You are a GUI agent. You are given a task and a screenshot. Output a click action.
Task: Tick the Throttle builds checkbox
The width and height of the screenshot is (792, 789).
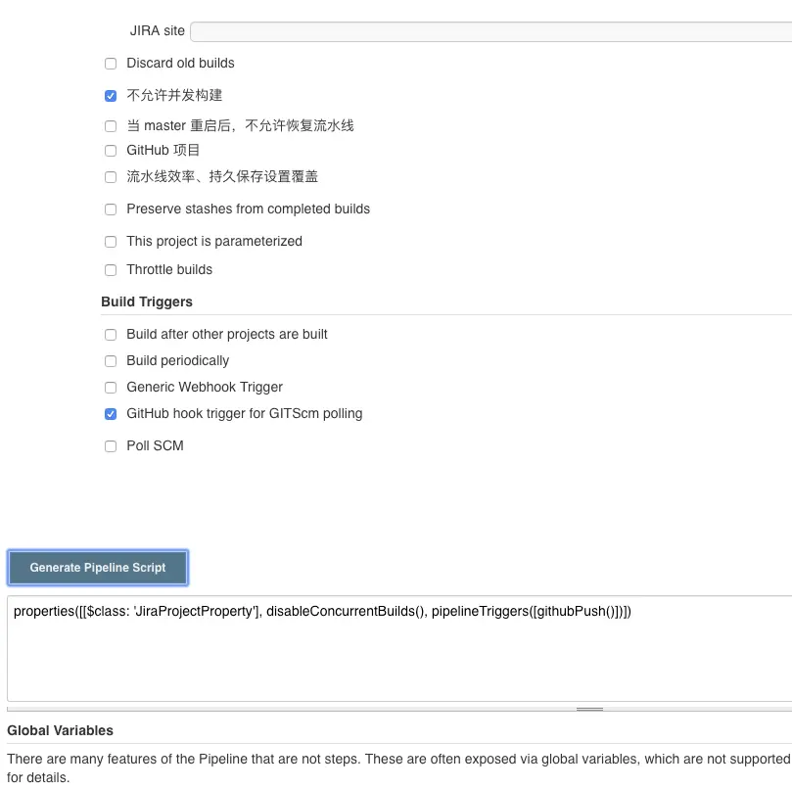click(x=110, y=270)
